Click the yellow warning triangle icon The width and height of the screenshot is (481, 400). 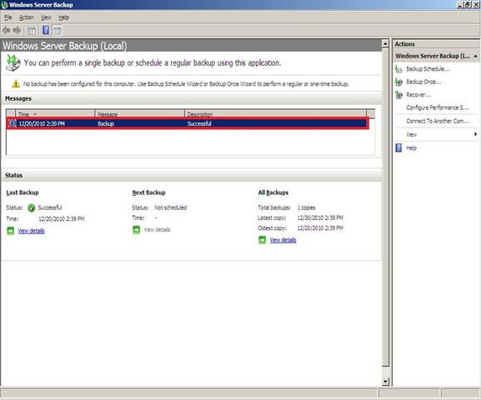pyautogui.click(x=16, y=83)
